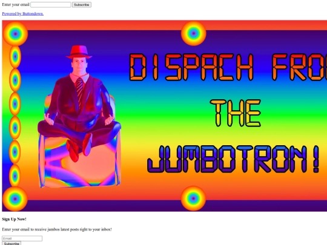Click 'Enter your email to receive jumbos latest posts' text
327x245 pixels.
point(57,229)
